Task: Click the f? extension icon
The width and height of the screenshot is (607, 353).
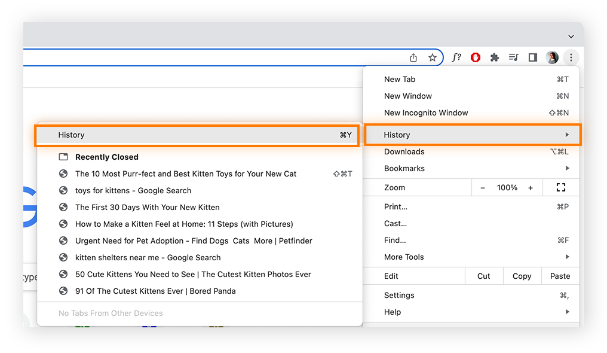Action: coord(456,57)
